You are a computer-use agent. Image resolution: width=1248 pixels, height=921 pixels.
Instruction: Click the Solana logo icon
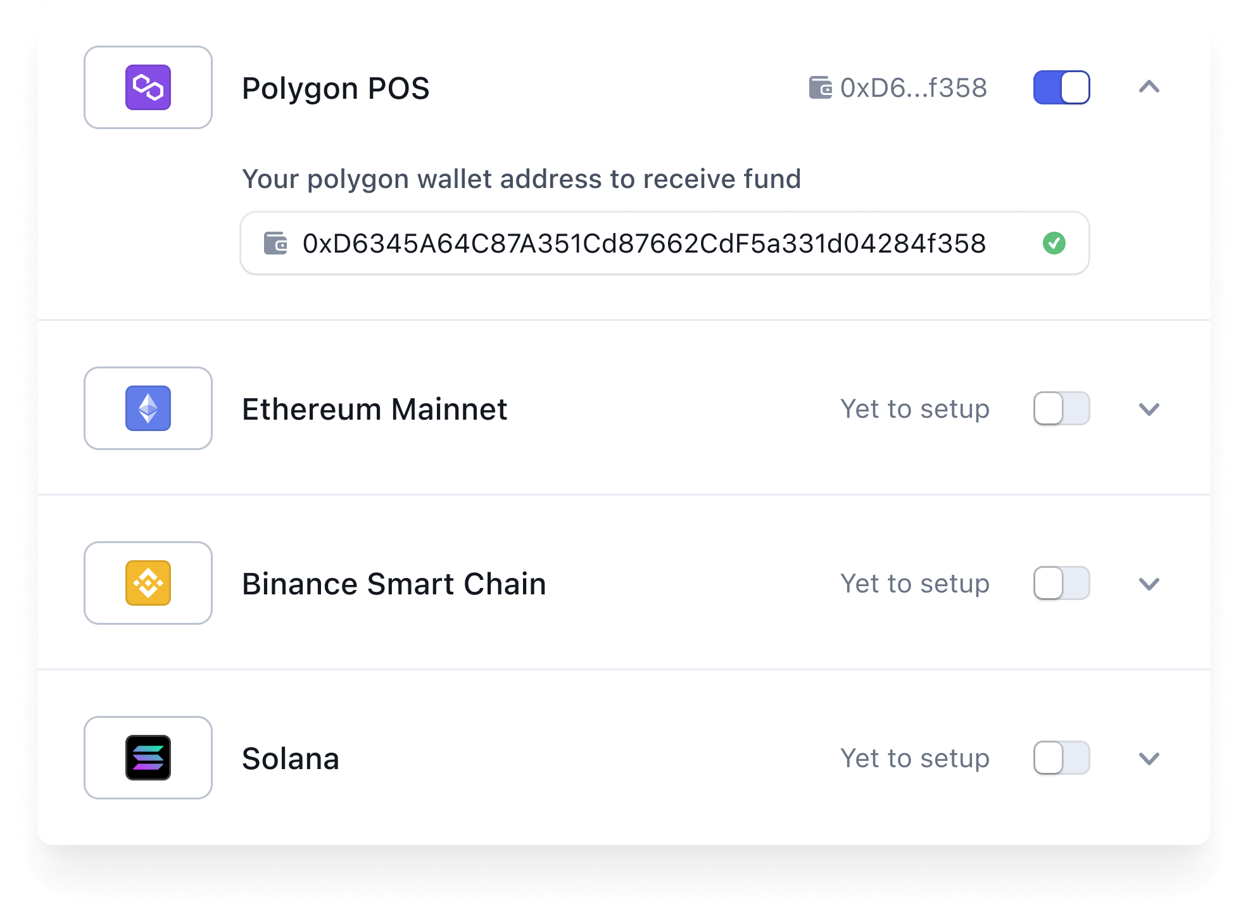(148, 758)
